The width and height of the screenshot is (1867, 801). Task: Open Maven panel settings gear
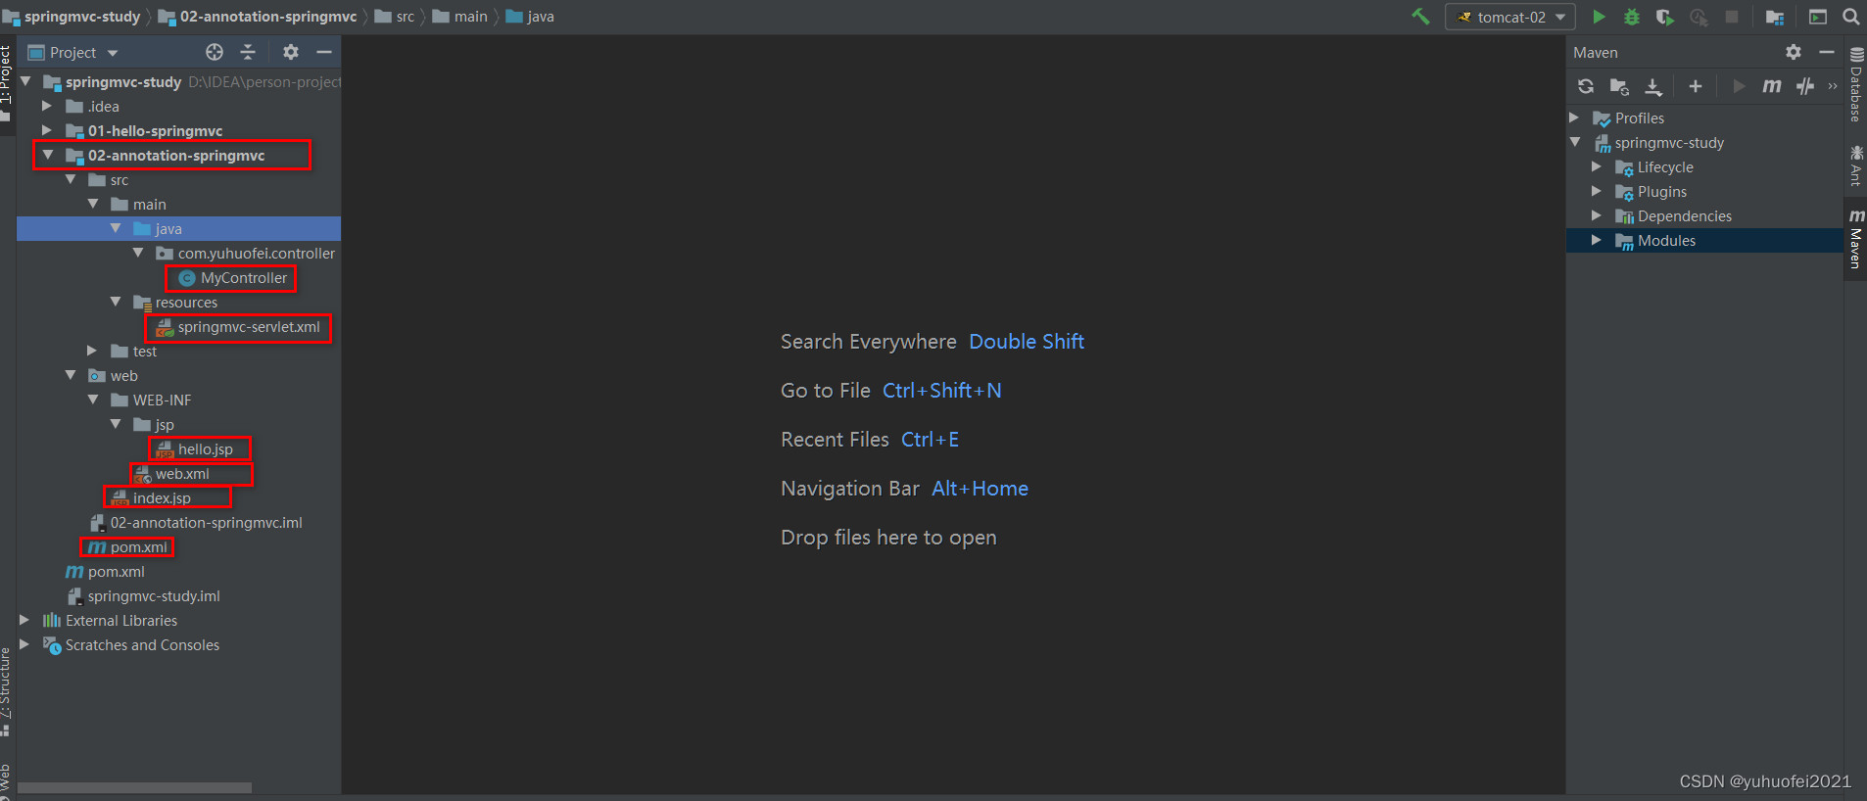pyautogui.click(x=1794, y=52)
